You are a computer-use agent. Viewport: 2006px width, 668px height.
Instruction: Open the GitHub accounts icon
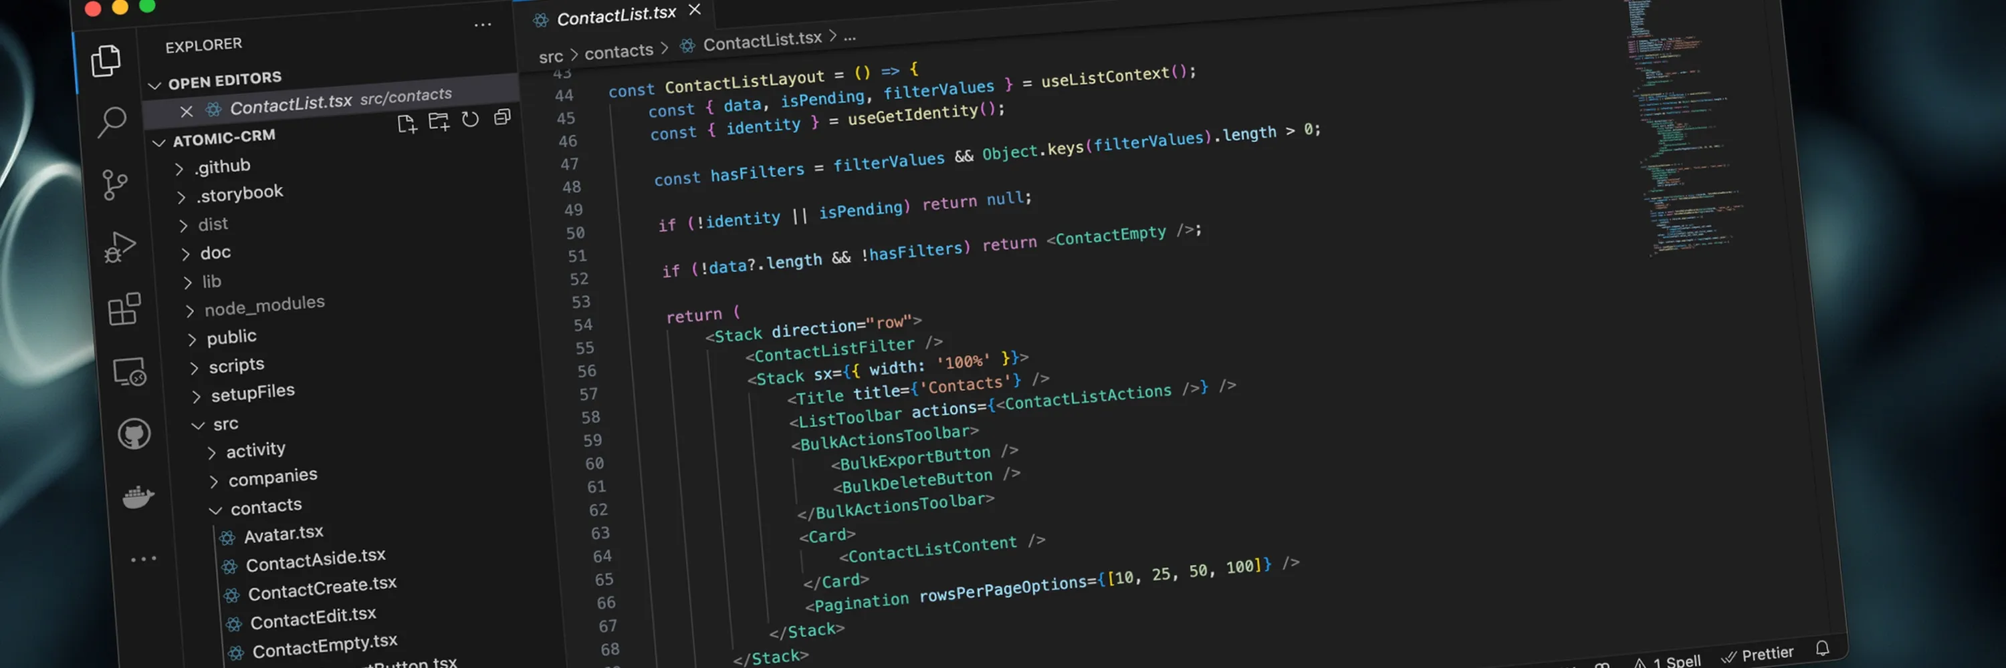coord(134,436)
